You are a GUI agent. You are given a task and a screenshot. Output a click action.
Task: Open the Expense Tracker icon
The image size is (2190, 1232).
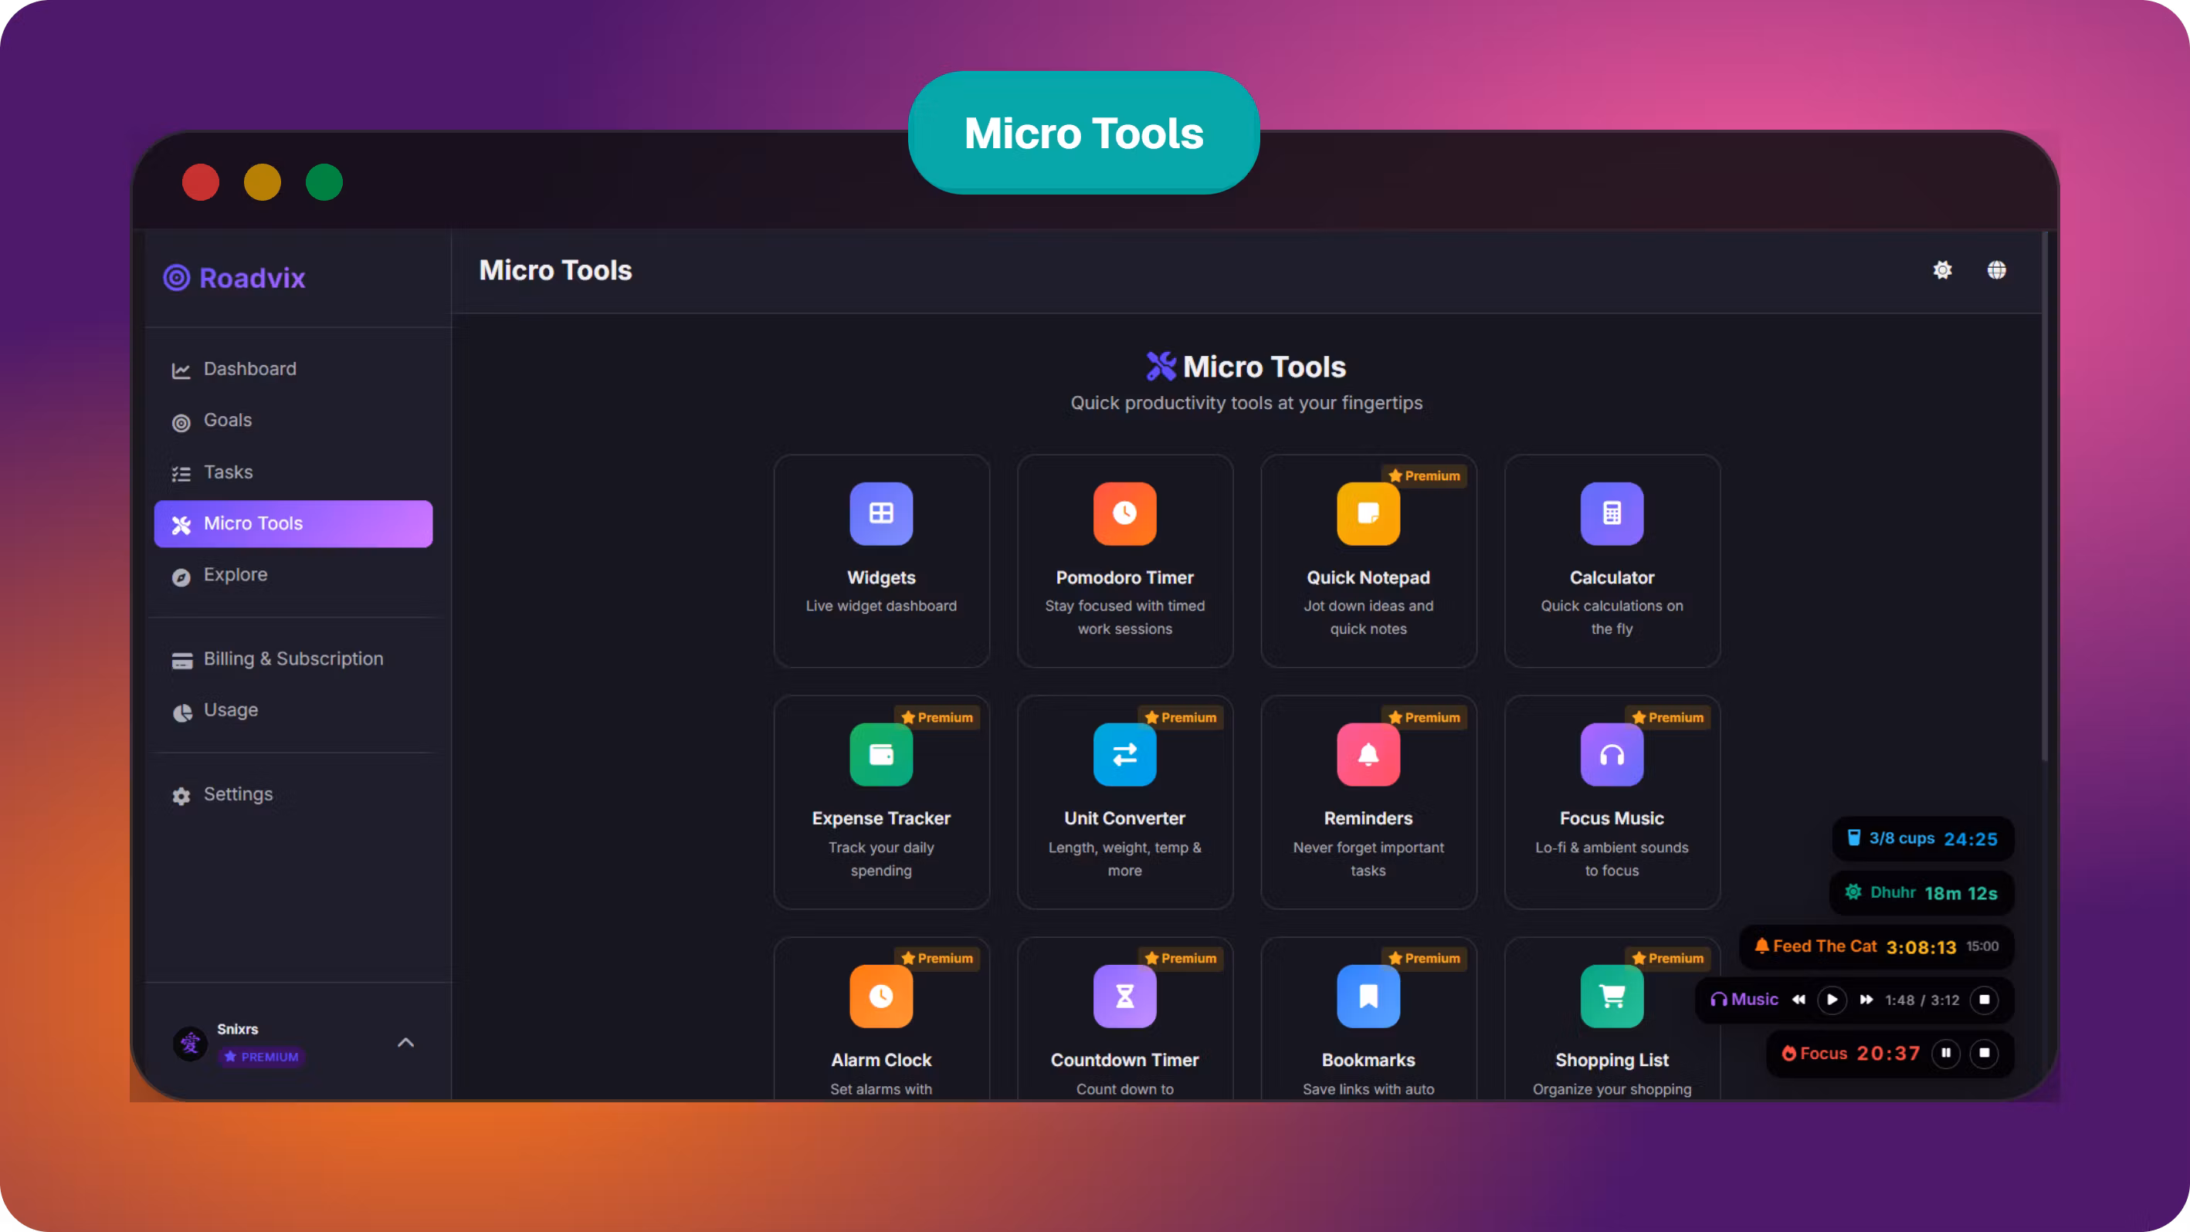[881, 754]
